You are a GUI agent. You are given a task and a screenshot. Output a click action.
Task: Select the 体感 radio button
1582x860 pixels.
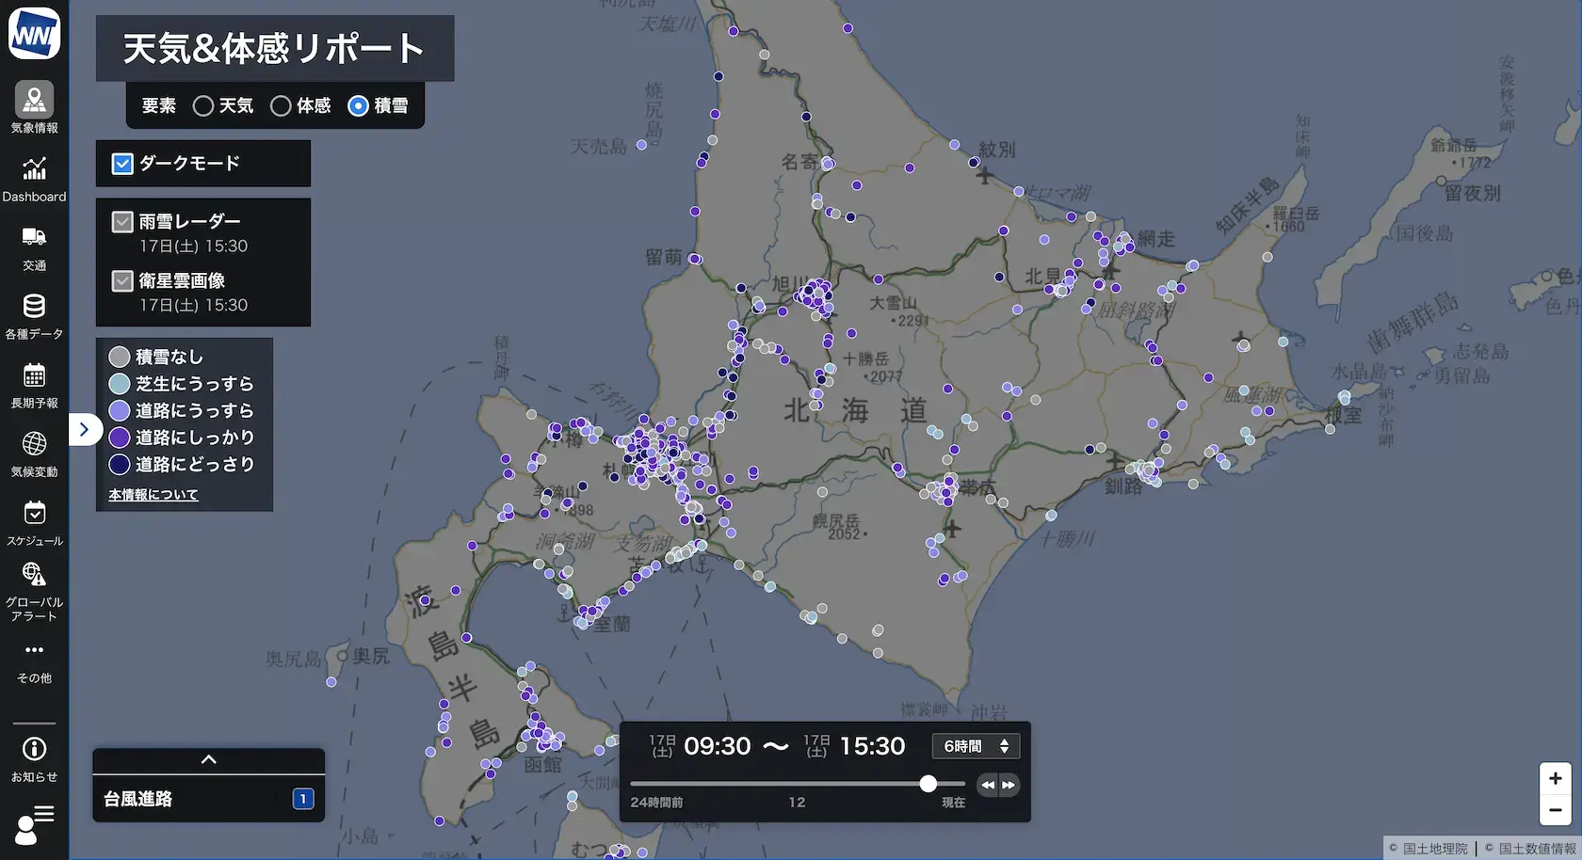(281, 106)
